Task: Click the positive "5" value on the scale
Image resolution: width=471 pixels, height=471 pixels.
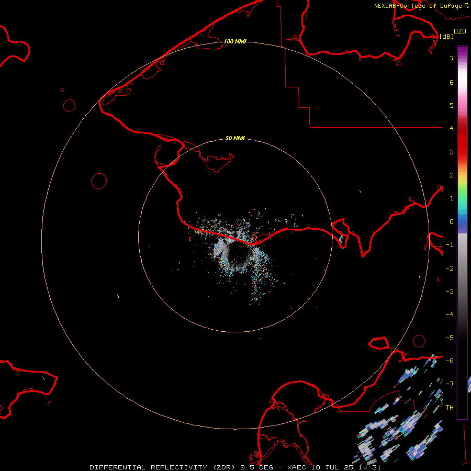Action: pyautogui.click(x=452, y=105)
